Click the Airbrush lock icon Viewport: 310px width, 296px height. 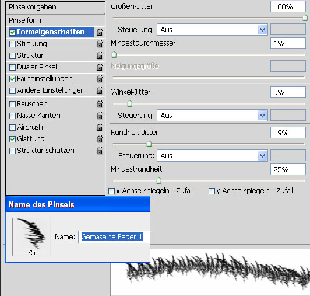tap(100, 127)
